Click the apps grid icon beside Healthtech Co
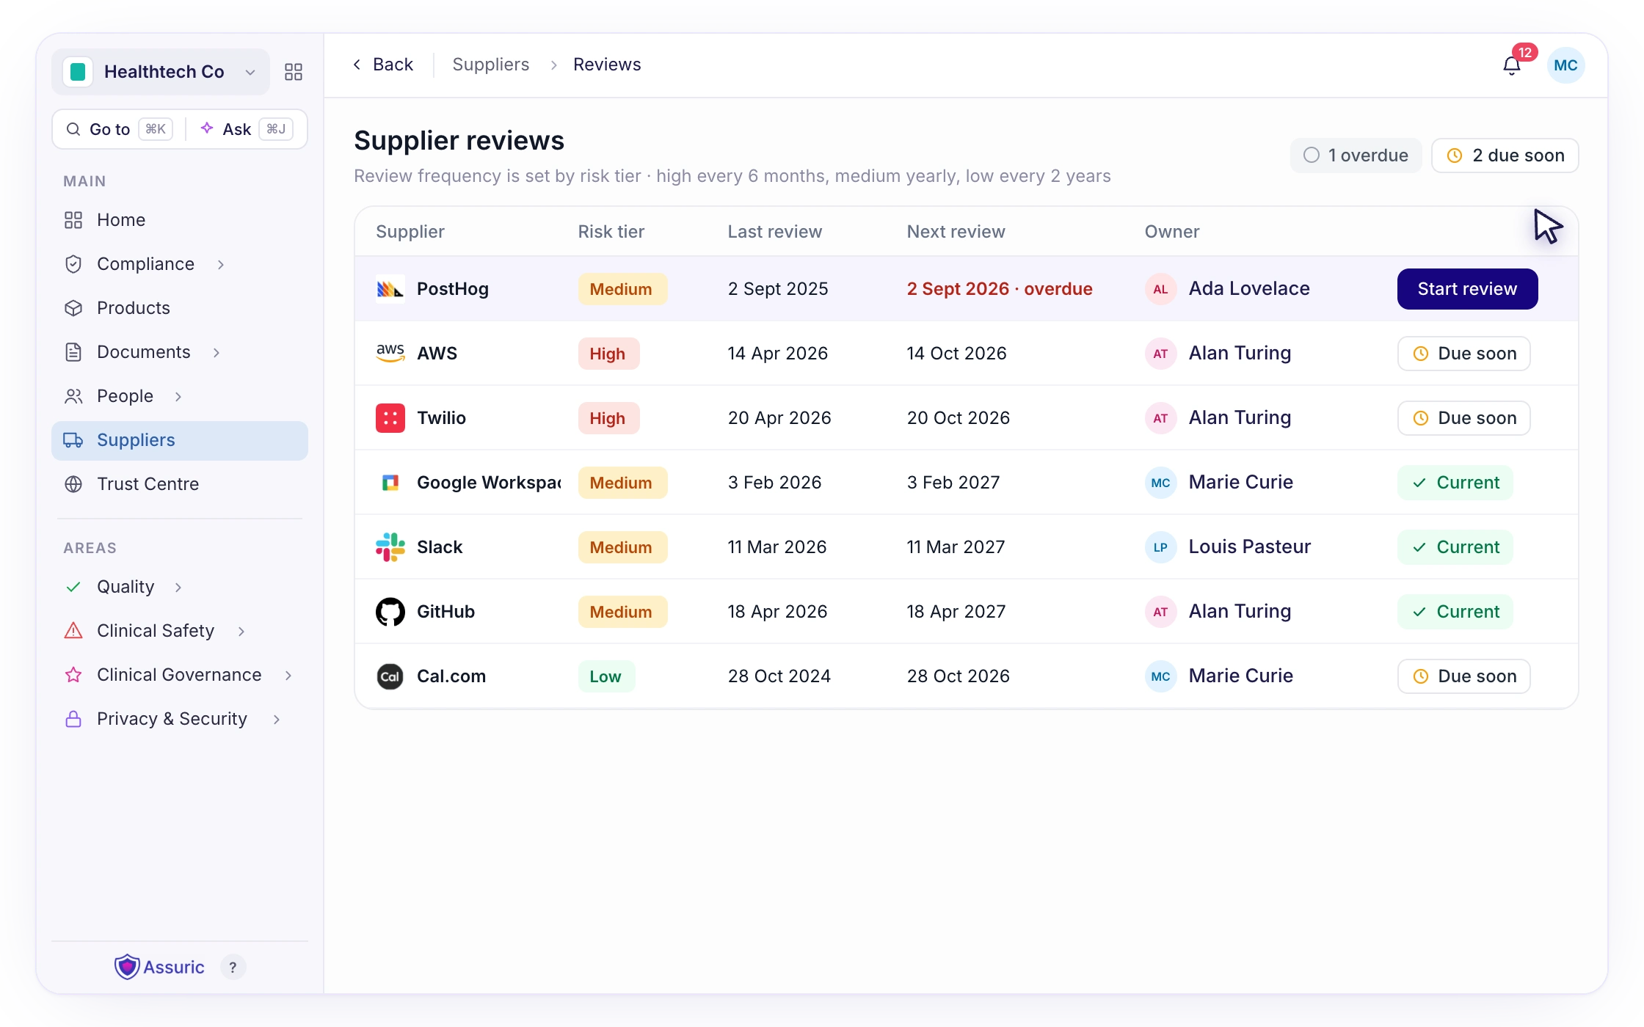The image size is (1644, 1027). coord(294,72)
